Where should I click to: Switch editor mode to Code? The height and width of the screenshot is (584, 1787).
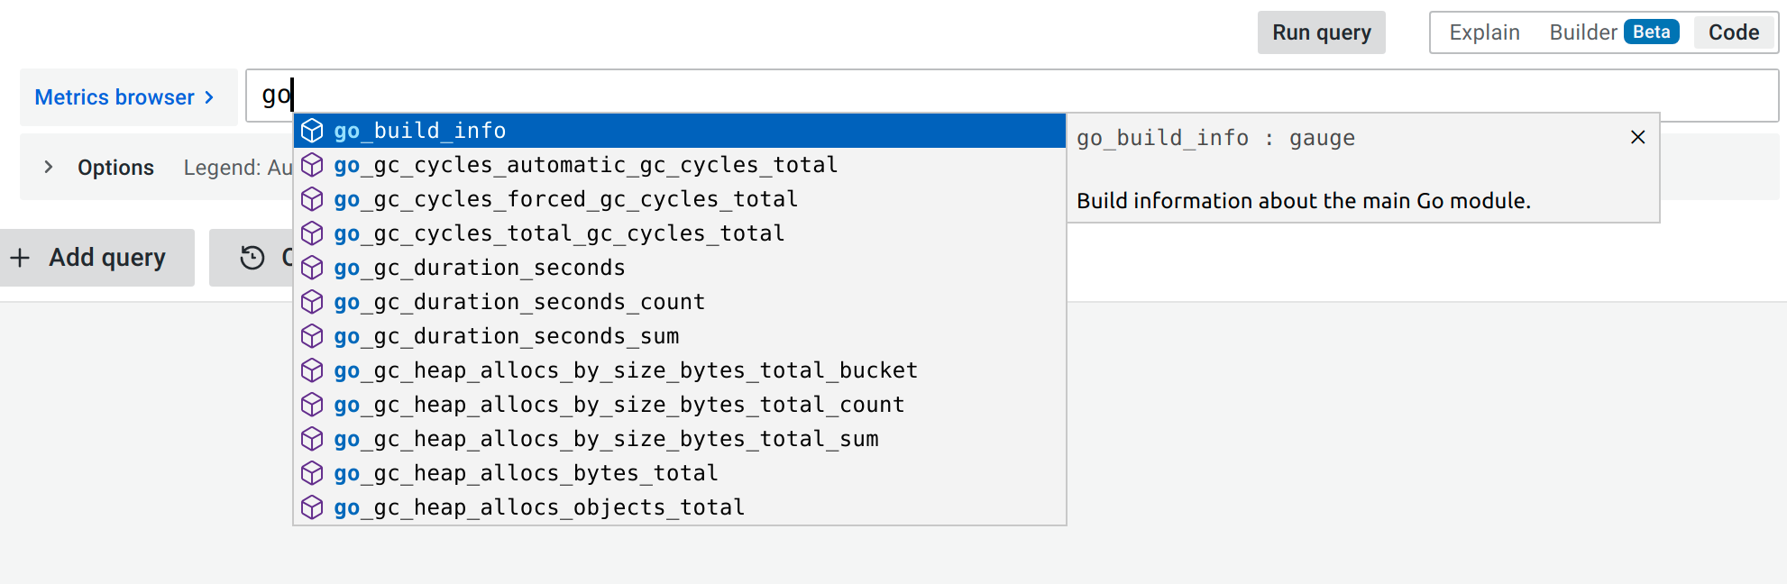click(x=1733, y=32)
